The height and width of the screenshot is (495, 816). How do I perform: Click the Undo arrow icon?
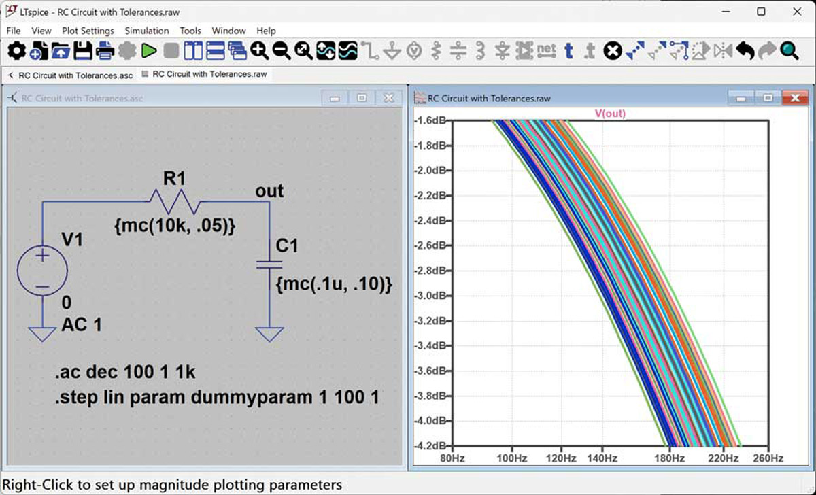pyautogui.click(x=745, y=50)
